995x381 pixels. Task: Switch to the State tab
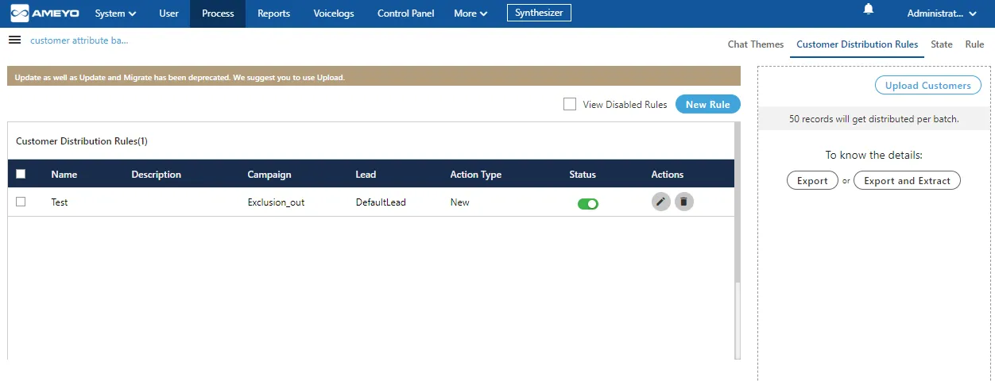click(941, 44)
